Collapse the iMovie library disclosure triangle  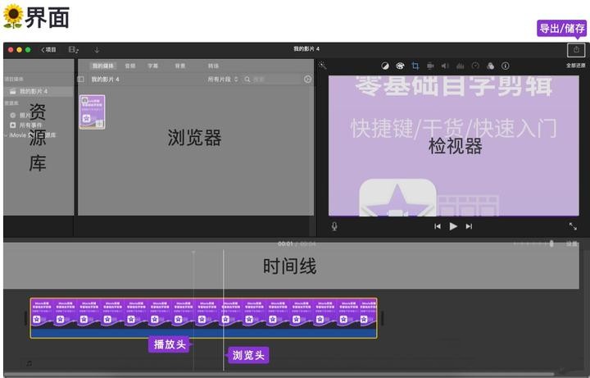point(7,135)
